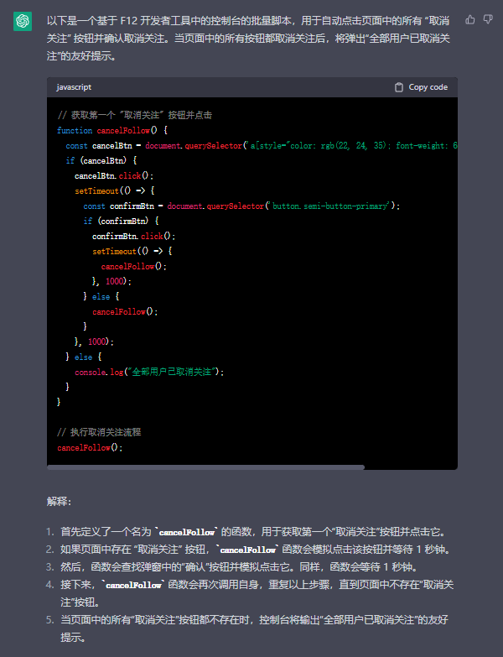Click the thumbs up feedback icon

click(x=470, y=19)
